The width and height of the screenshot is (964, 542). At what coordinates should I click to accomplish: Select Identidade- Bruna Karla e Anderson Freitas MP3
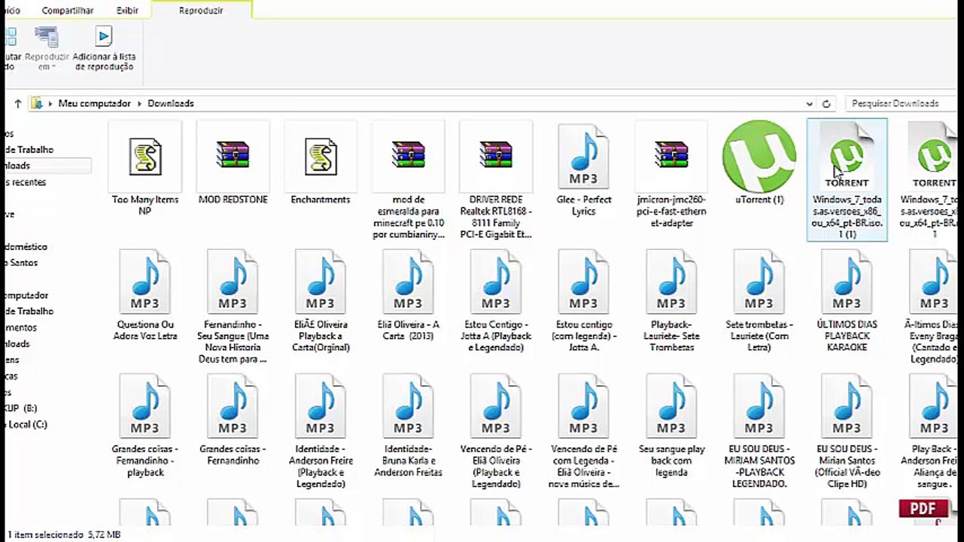[x=408, y=406]
